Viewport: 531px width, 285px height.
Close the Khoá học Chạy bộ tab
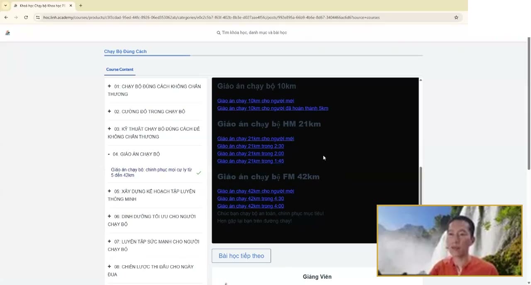(x=71, y=6)
